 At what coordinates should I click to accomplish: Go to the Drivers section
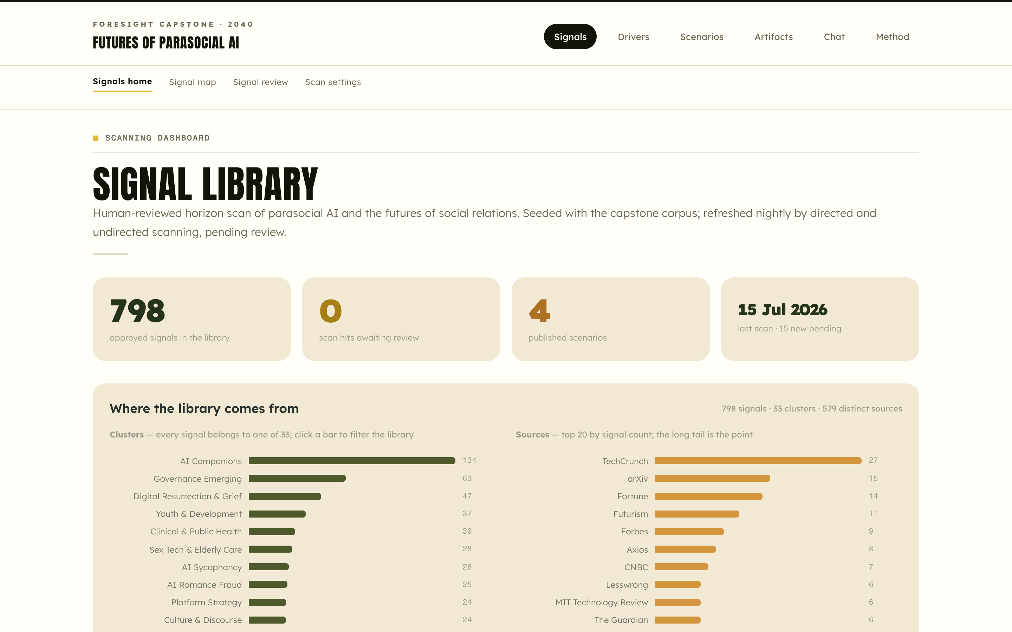tap(633, 37)
